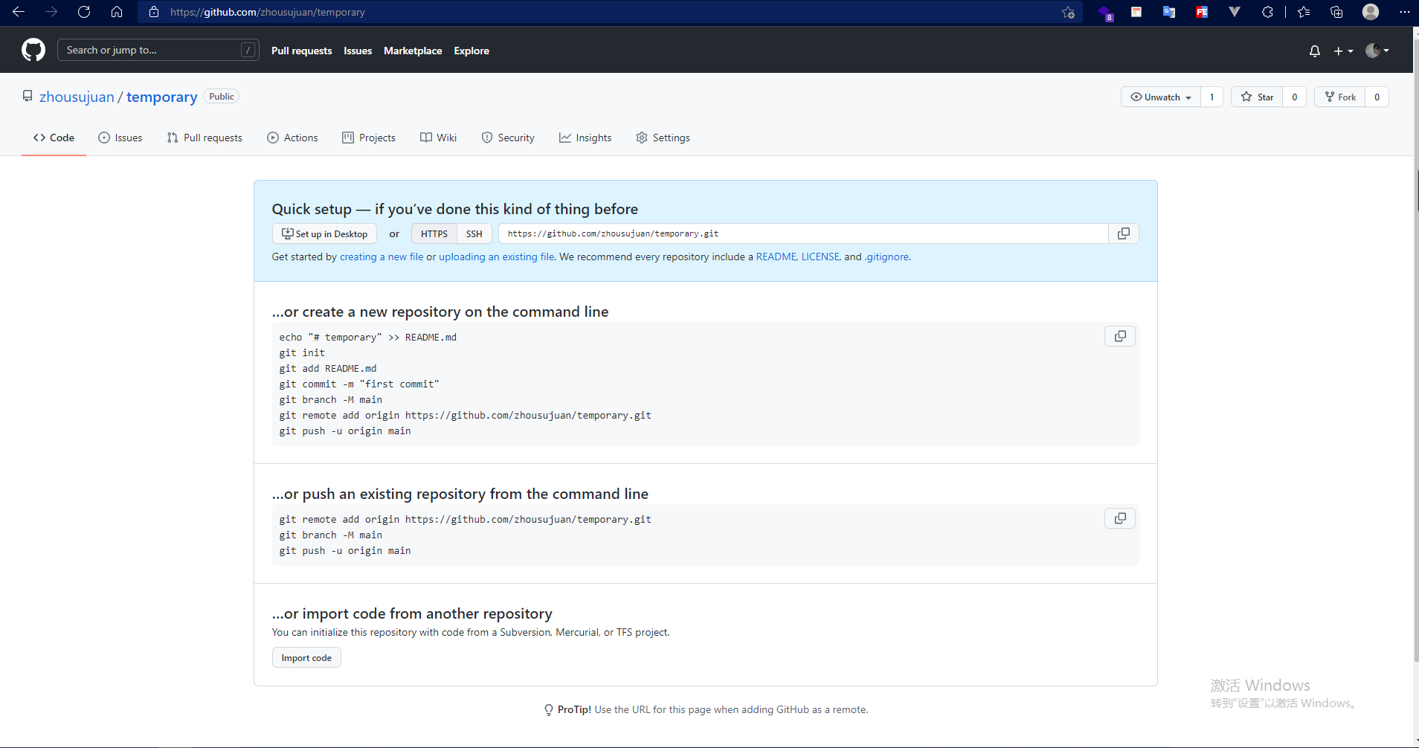
Task: Open the Unwatch dropdown
Action: coord(1161,97)
